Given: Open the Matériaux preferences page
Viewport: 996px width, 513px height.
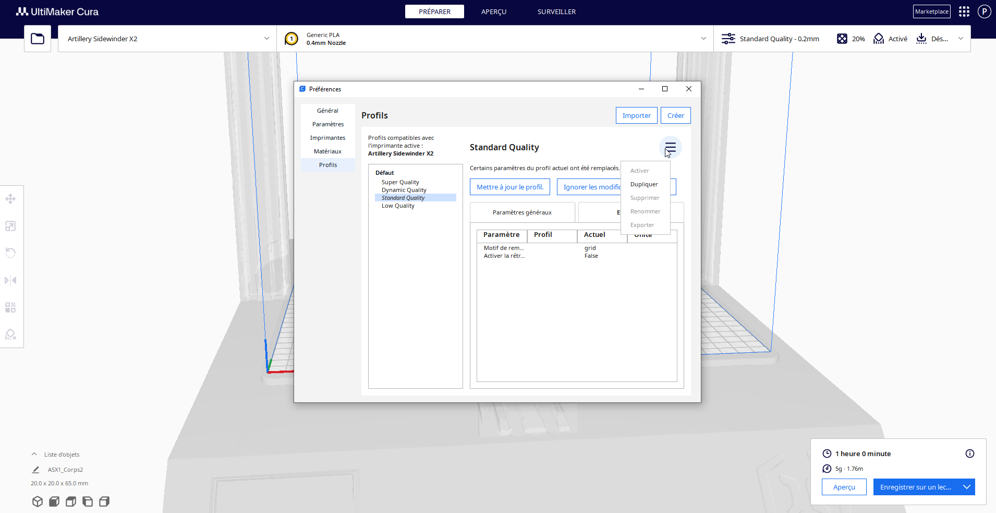Looking at the screenshot, I should pyautogui.click(x=328, y=151).
